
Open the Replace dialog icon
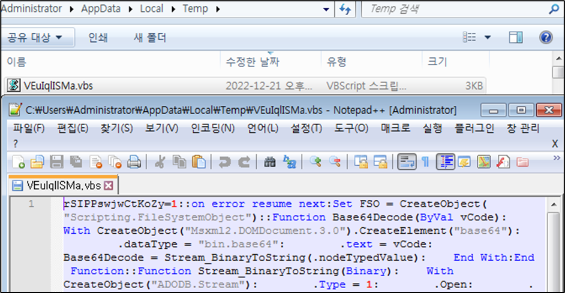pos(289,162)
